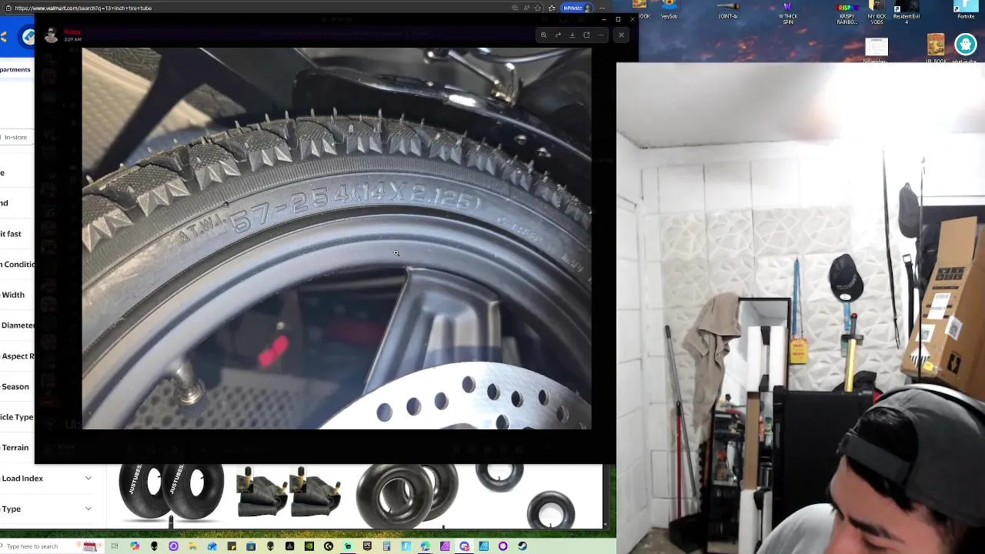Open the browser favorites list icon
Viewport: 985px width, 554px height.
coord(552,8)
